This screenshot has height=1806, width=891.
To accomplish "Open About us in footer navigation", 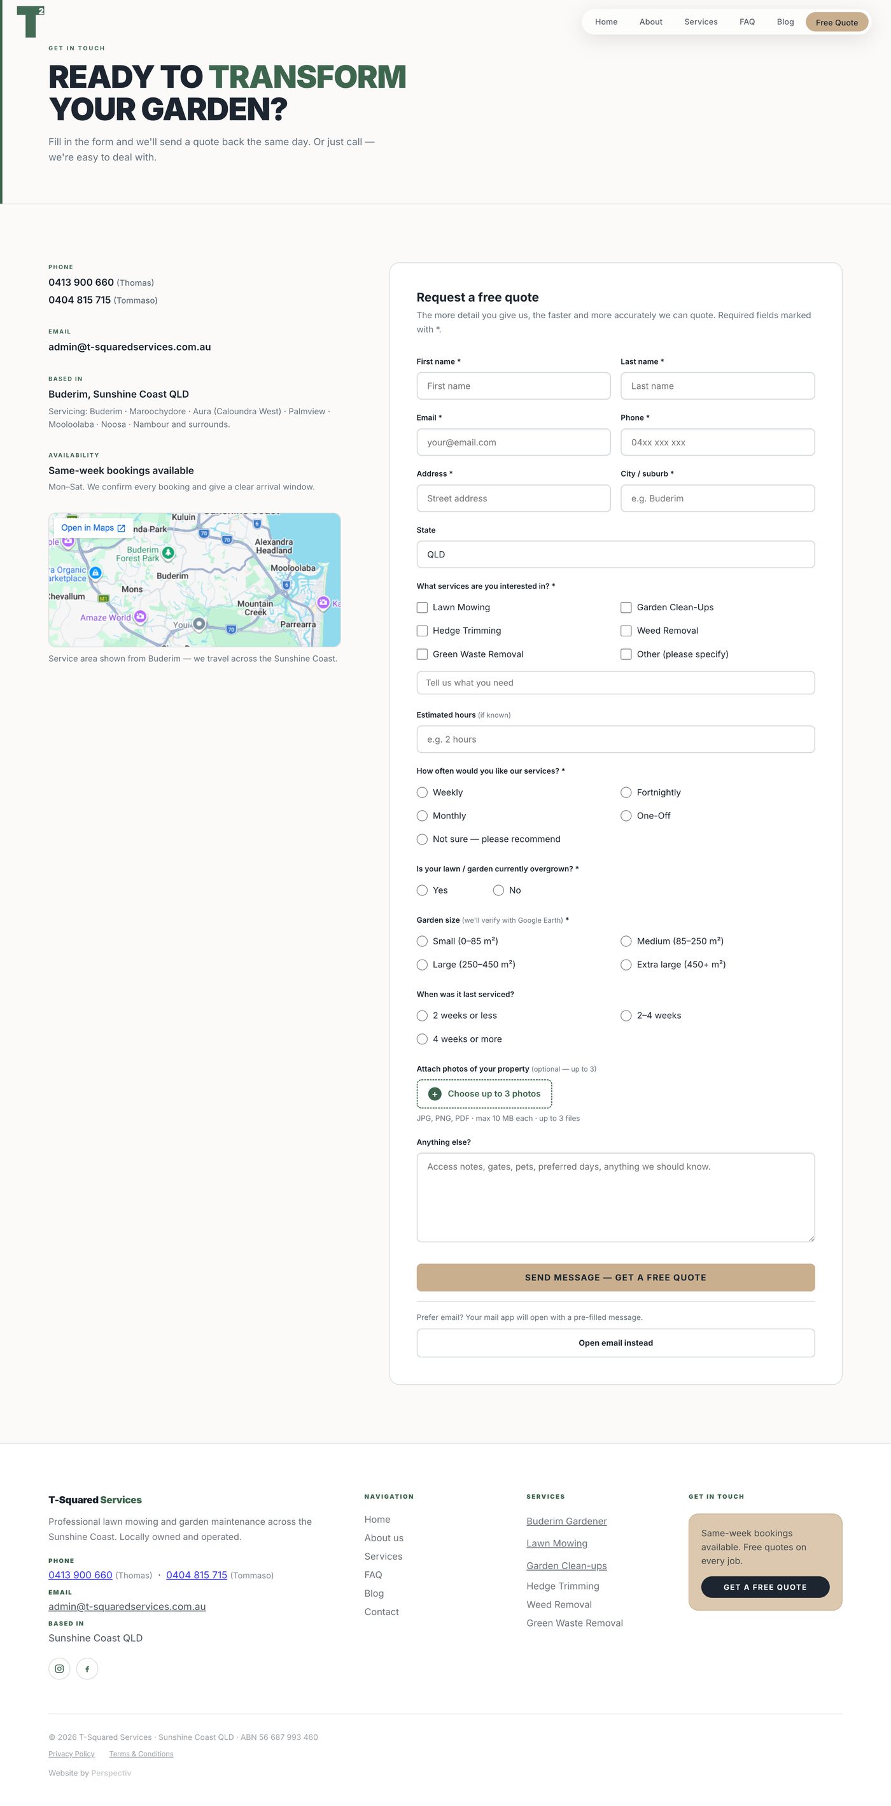I will [384, 1538].
